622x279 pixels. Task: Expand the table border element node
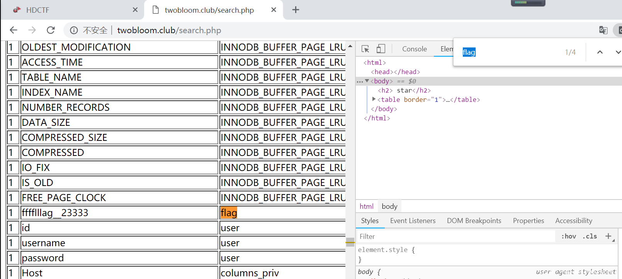374,99
